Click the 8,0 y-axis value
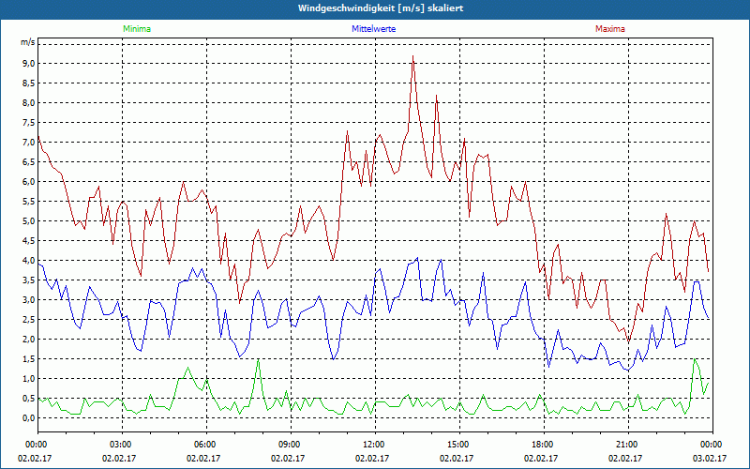 (x=28, y=103)
